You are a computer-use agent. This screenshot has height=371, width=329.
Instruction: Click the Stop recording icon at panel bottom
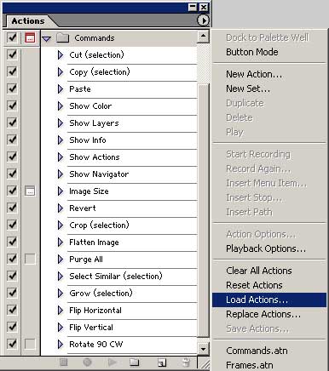click(x=63, y=362)
